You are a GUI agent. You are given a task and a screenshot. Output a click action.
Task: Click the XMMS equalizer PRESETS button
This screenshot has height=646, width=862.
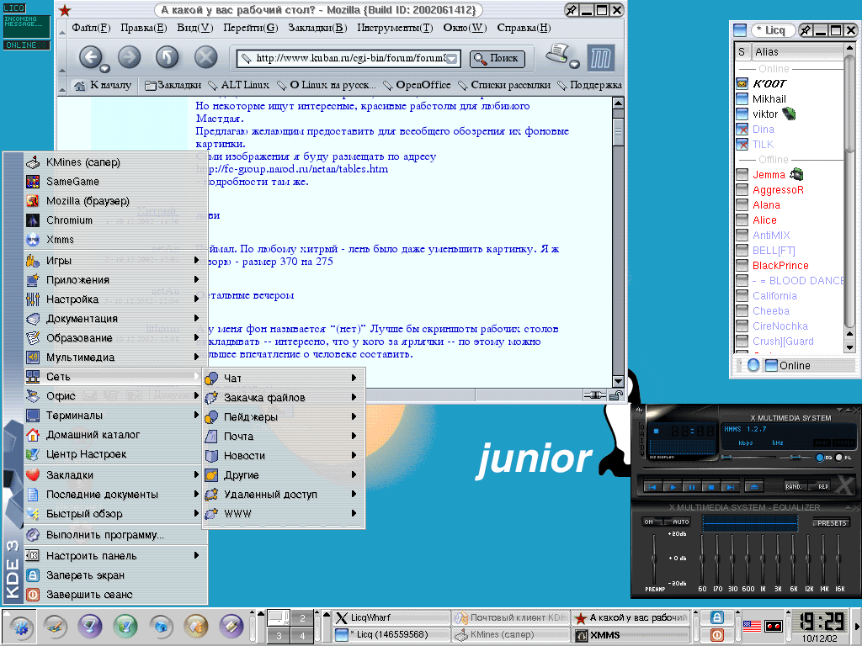pos(831,523)
